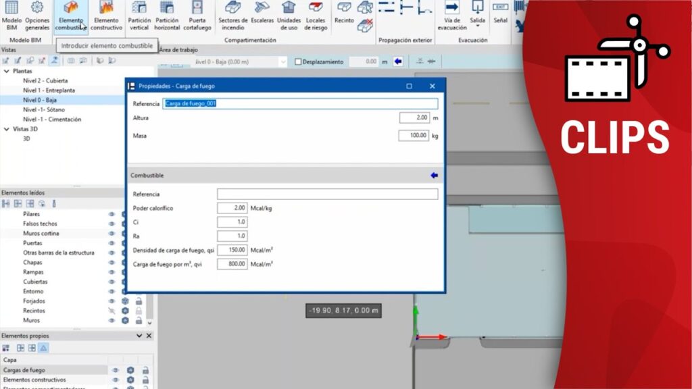Open the Modelo BIM tool
The width and height of the screenshot is (692, 389).
coord(11,16)
